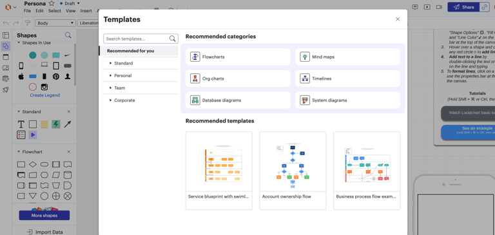Screen dimensions: 495x235
Task: Open the Insert menu
Action: 86,11
